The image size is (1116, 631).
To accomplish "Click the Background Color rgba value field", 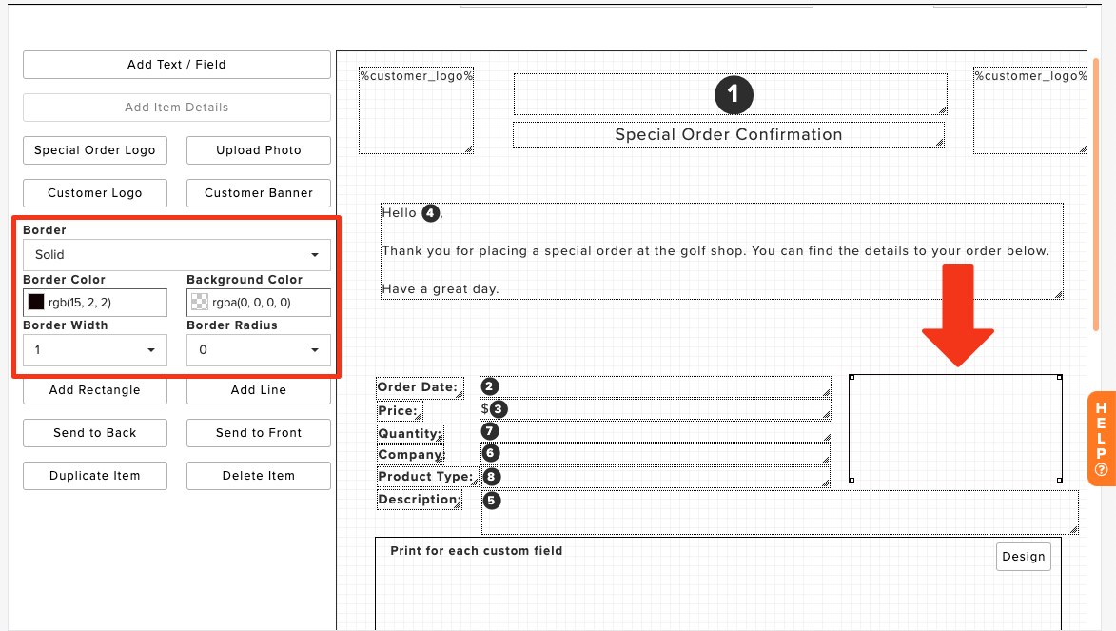I will (259, 303).
